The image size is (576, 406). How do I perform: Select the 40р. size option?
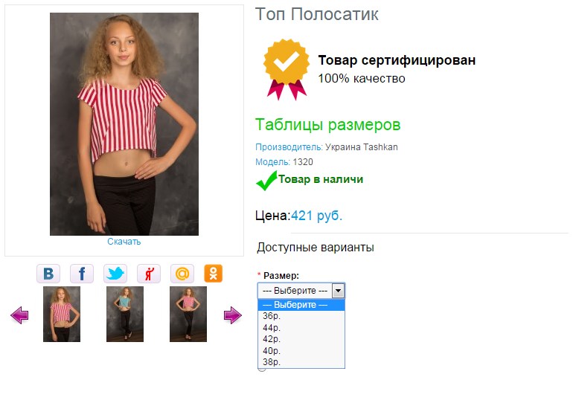pyautogui.click(x=271, y=351)
